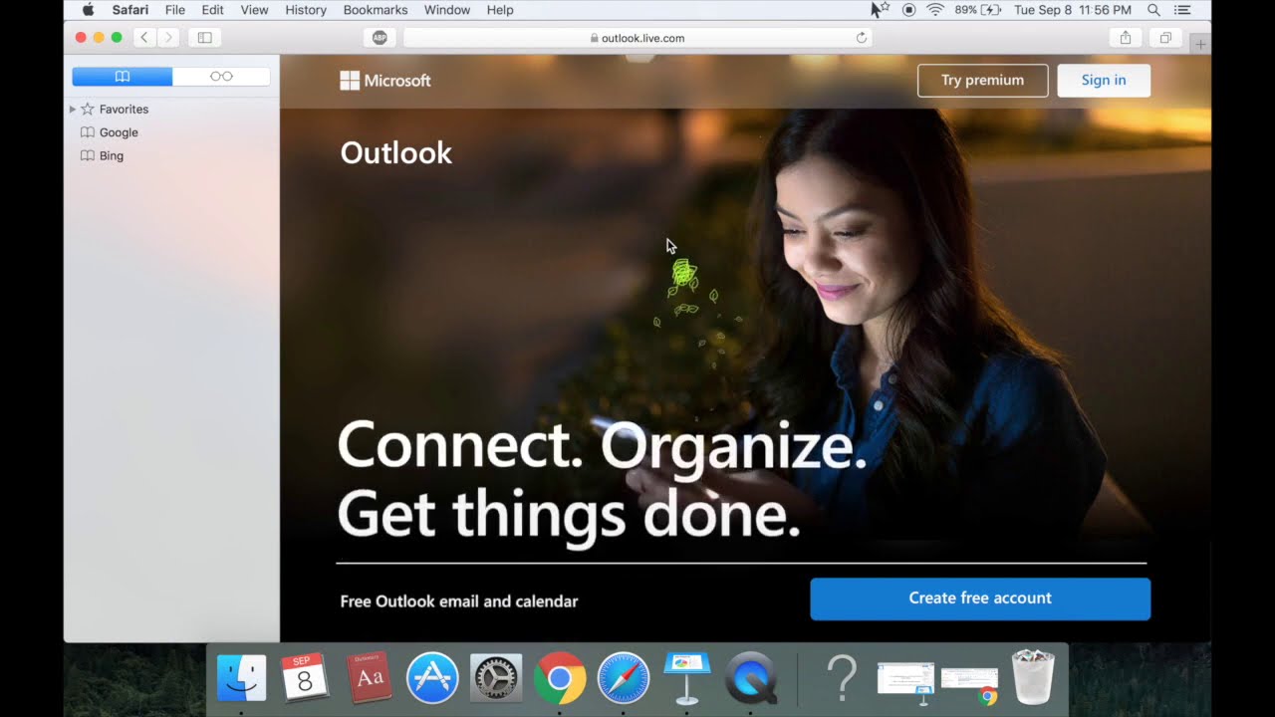Viewport: 1275px width, 717px height.
Task: Open Notification Center list icon
Action: click(1182, 10)
